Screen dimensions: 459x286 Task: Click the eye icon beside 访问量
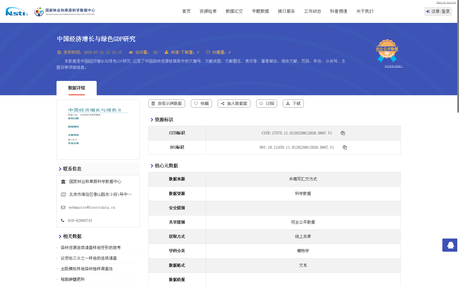[131, 52]
